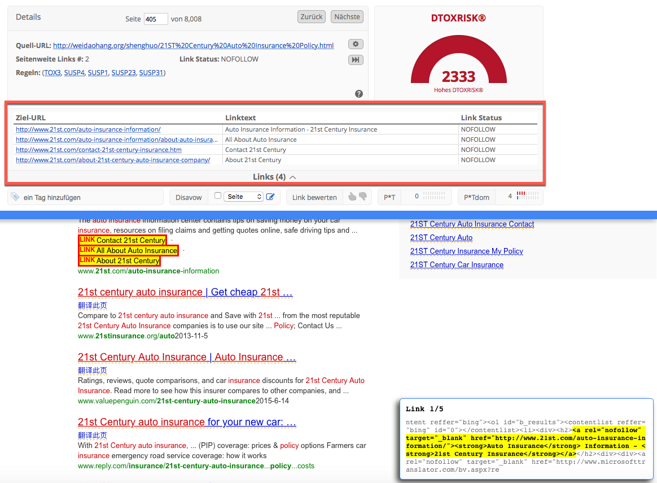Open Ziel-URL about-auto-insura... link

116,140
